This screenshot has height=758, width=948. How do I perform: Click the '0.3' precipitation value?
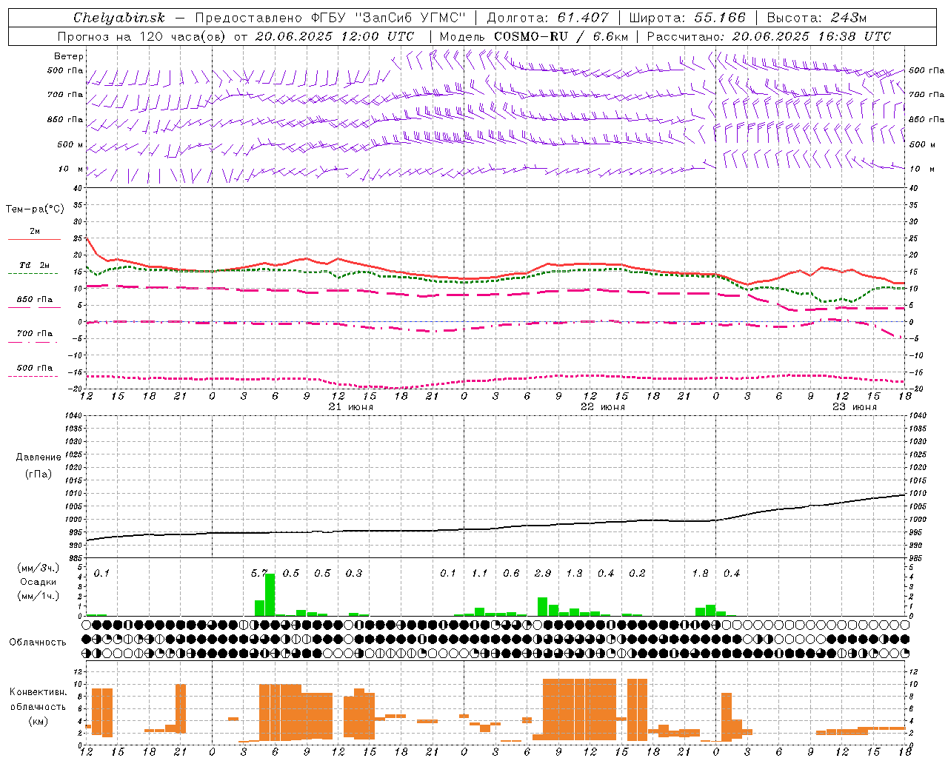354,574
